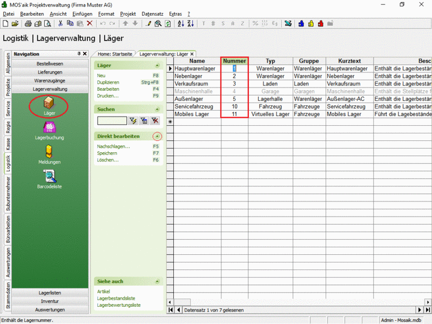Click the Redo arrow icon
The height and width of the screenshot is (324, 432).
click(112, 24)
